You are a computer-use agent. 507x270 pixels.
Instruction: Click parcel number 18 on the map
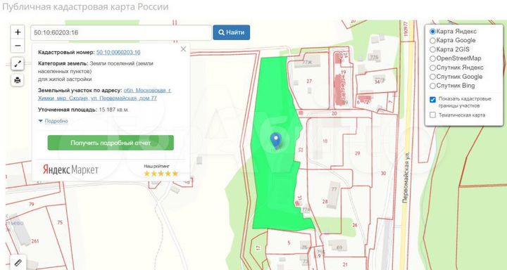[x=325, y=141]
